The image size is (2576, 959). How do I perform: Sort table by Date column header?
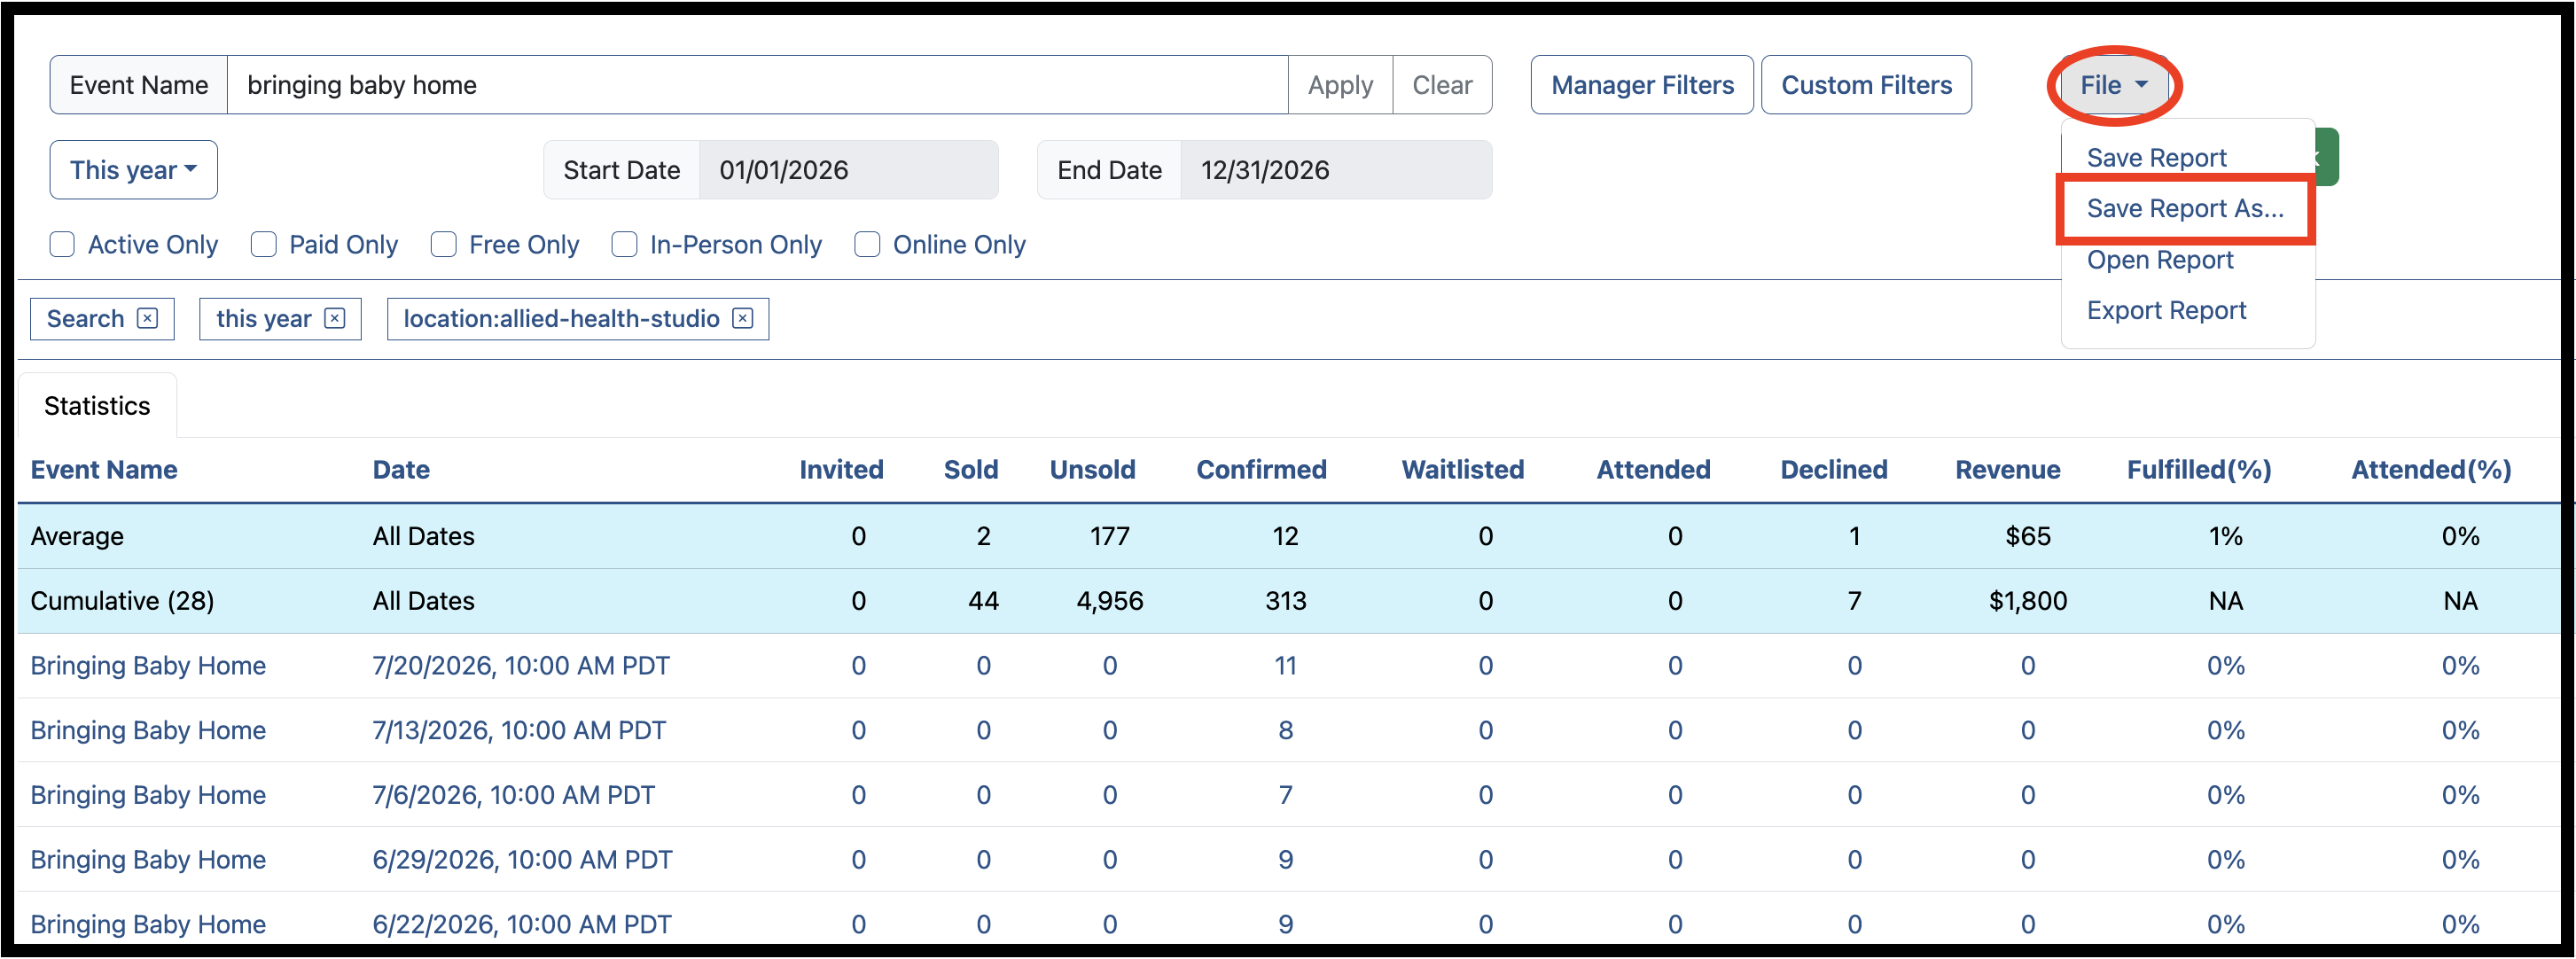coord(401,470)
